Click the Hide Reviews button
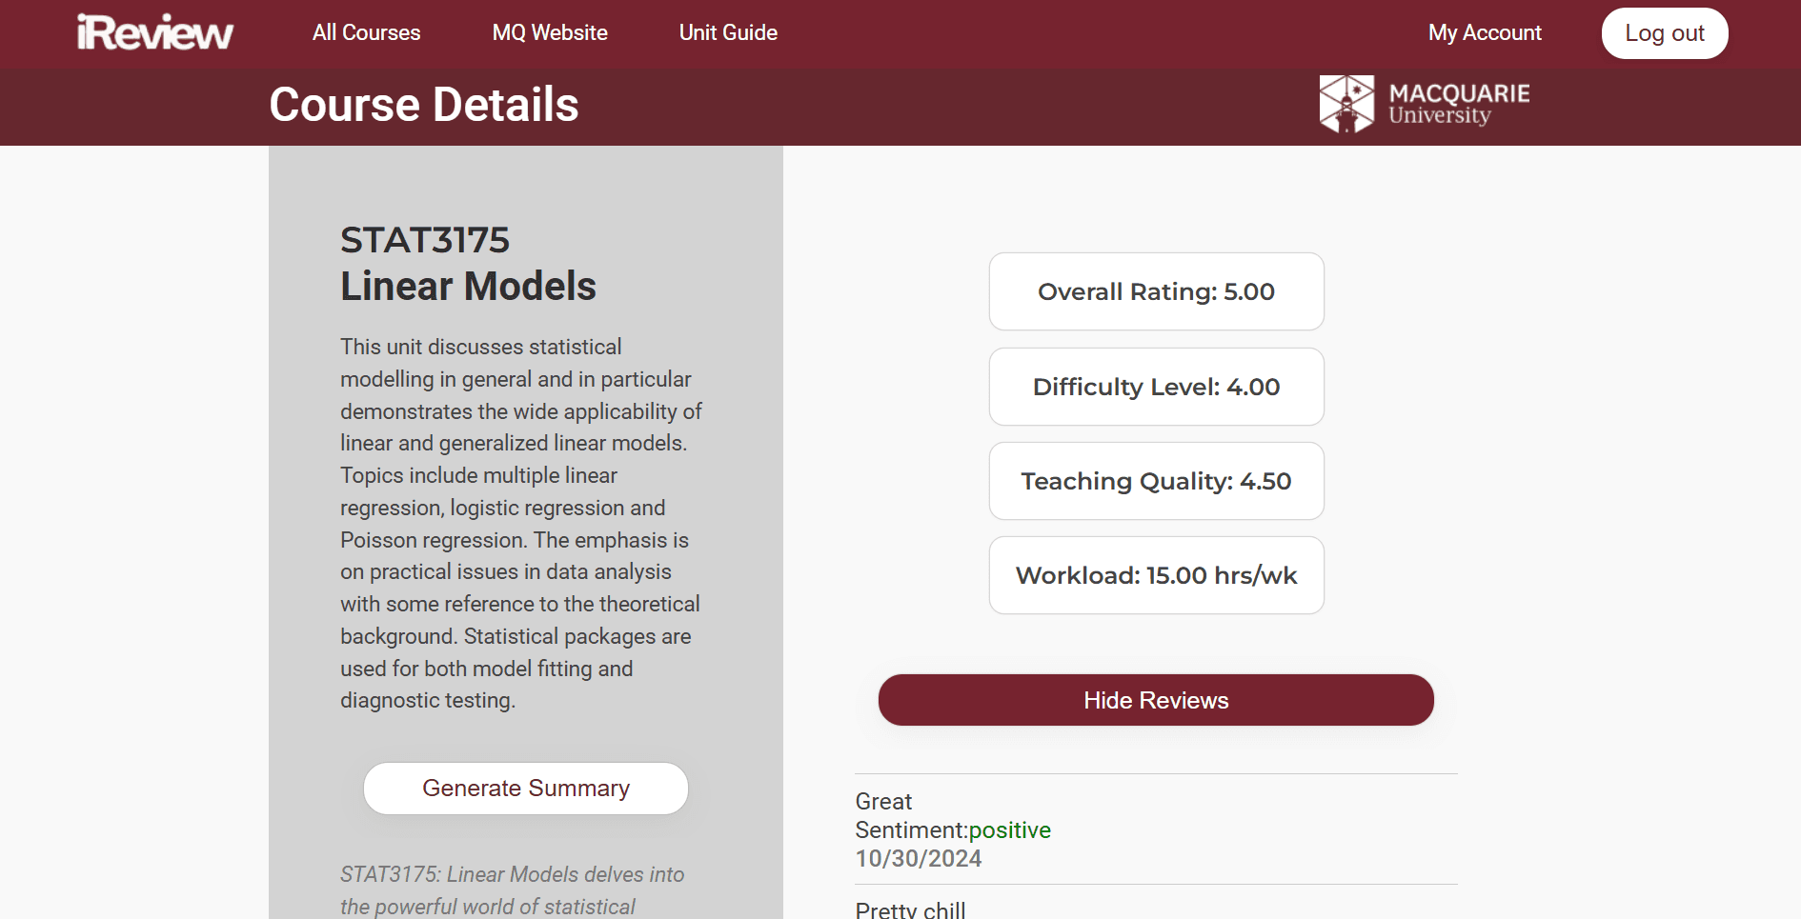 point(1156,700)
